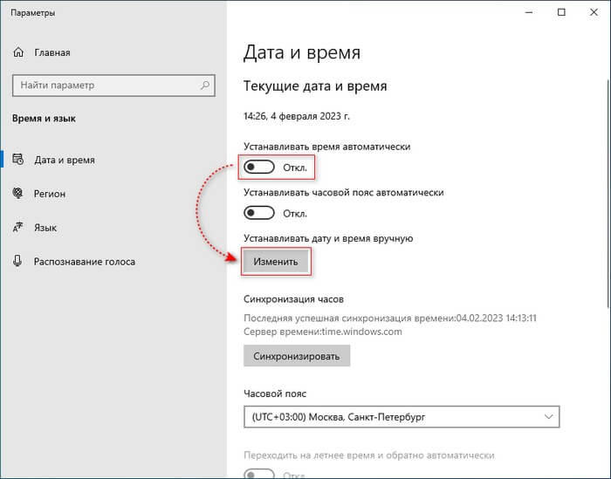611x479 pixels.
Task: Click the search magnifier icon
Action: [205, 85]
